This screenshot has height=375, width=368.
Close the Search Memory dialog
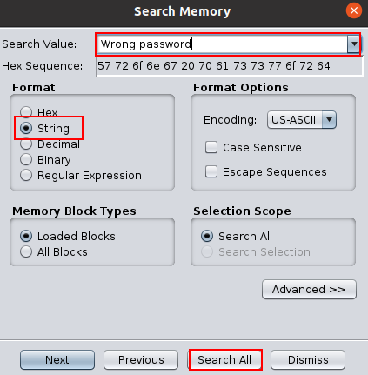(354, 10)
